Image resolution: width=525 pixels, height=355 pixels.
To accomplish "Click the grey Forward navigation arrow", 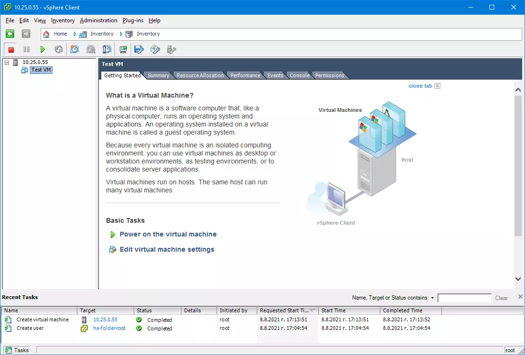I will [x=26, y=34].
